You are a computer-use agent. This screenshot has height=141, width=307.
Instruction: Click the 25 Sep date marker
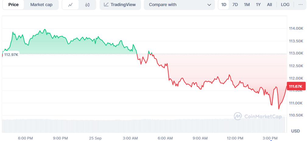[95, 138]
